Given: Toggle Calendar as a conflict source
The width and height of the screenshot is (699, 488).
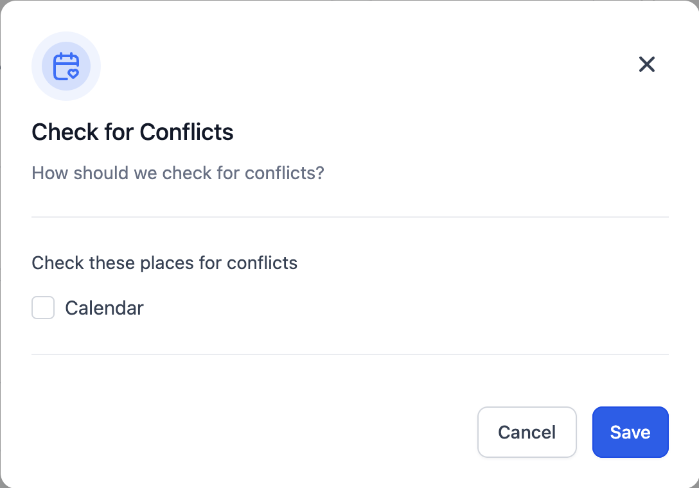Looking at the screenshot, I should tap(43, 308).
